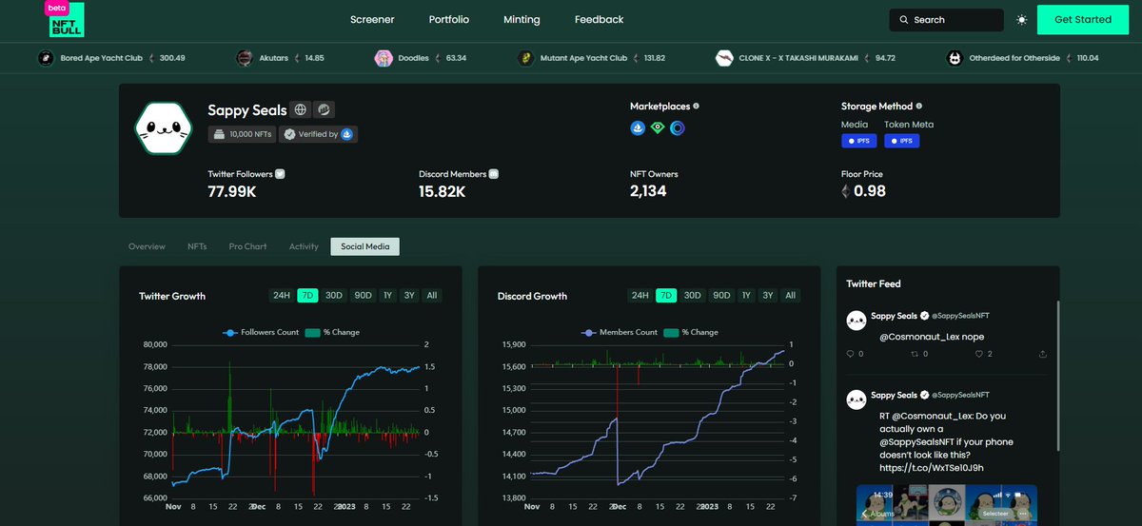Click the OpenSea marketplace icon
The width and height of the screenshot is (1142, 526).
pyautogui.click(x=638, y=127)
